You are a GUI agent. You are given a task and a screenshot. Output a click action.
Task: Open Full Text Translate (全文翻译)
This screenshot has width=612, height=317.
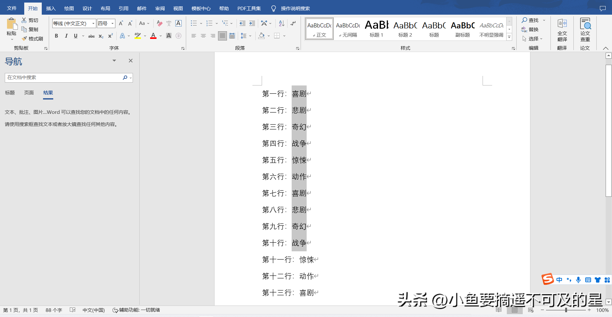coord(562,30)
